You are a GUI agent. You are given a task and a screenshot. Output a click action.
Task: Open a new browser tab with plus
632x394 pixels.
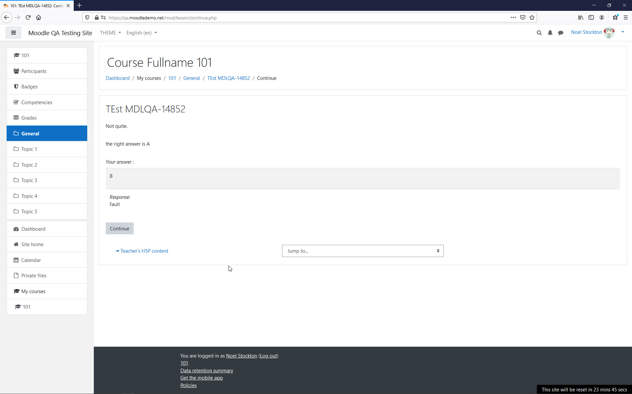79,5
